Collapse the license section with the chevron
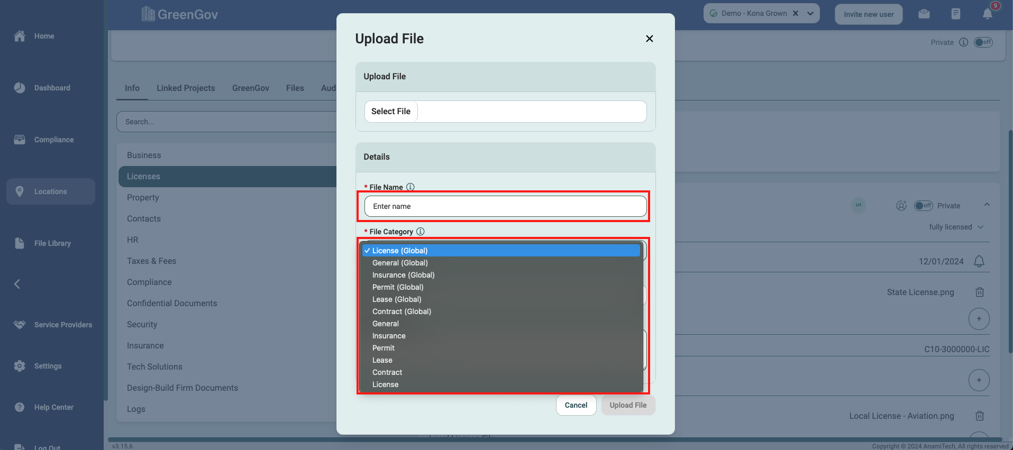The image size is (1013, 450). [x=987, y=205]
